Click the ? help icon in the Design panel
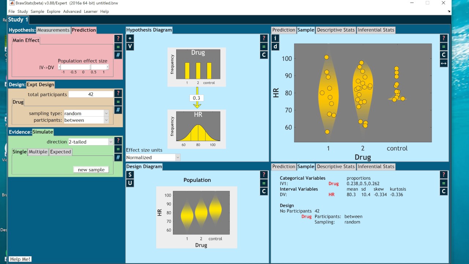This screenshot has height=264, width=469. coord(118,93)
